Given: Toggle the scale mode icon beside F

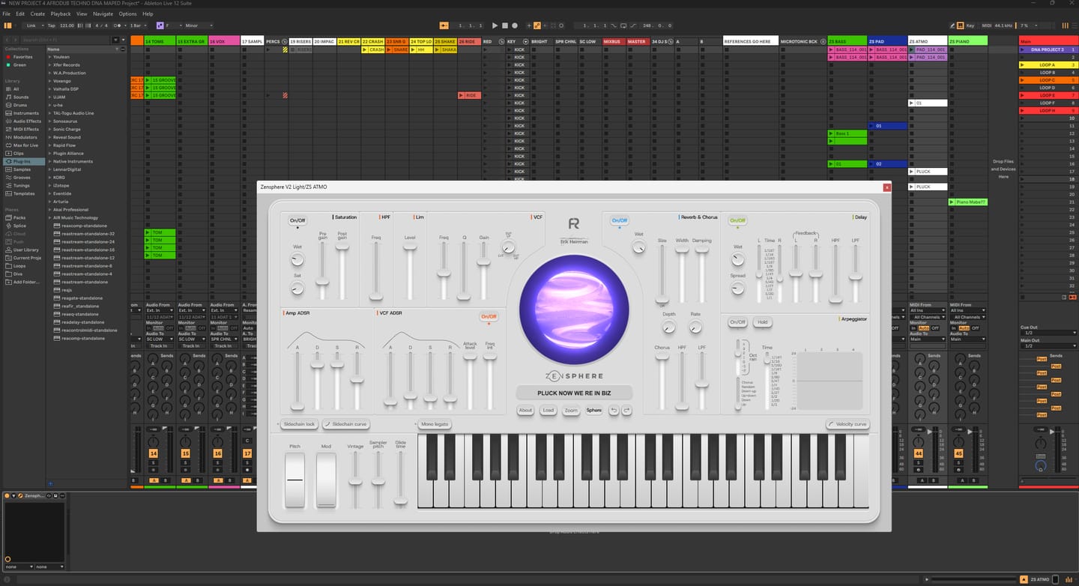Looking at the screenshot, I should 160,25.
